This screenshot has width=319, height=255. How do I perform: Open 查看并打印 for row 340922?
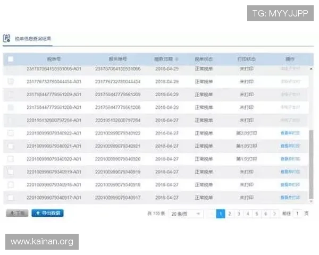[290, 133]
